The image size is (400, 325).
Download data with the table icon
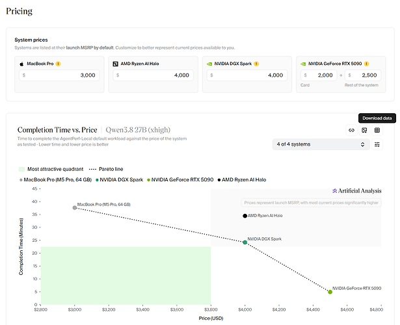377,130
